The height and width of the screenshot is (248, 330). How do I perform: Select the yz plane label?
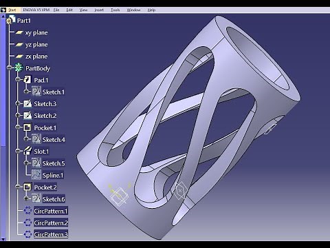(36, 45)
